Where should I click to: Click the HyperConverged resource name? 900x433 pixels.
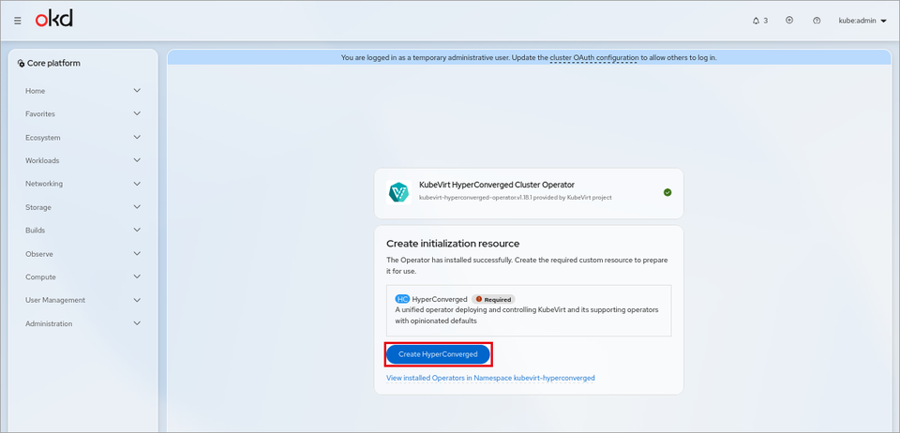pos(440,299)
